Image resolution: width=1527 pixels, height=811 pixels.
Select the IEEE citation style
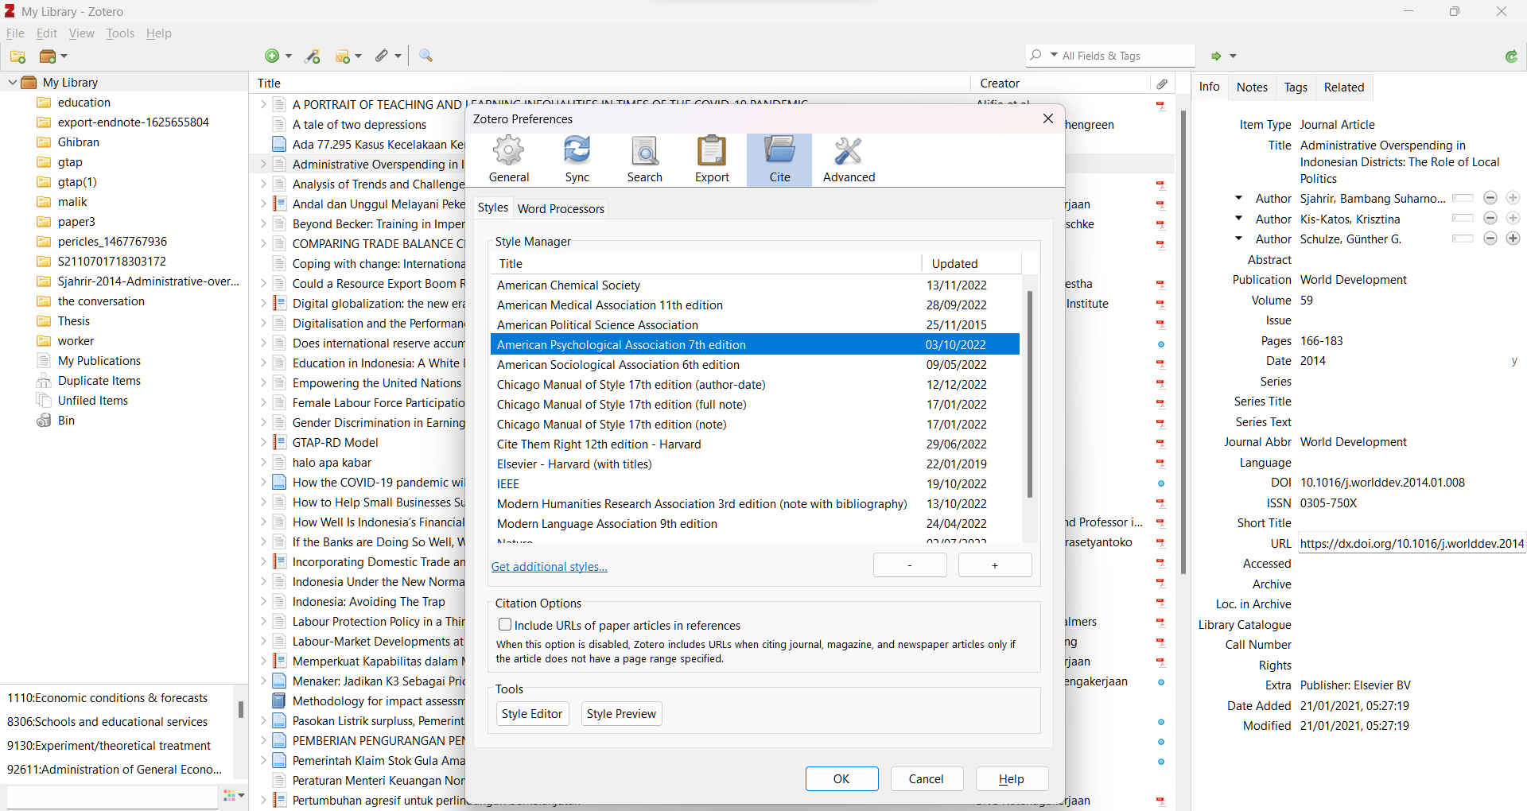pyautogui.click(x=508, y=484)
